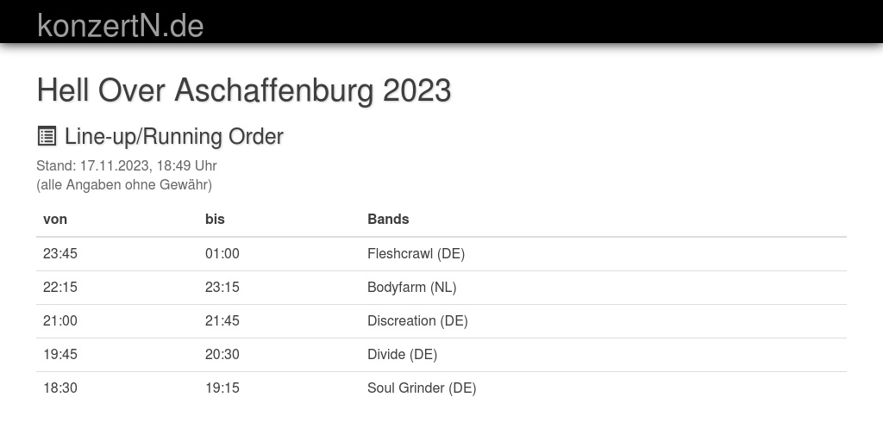Select the Bodyfarm (NL) band entry
The image size is (883, 422).
coord(411,288)
